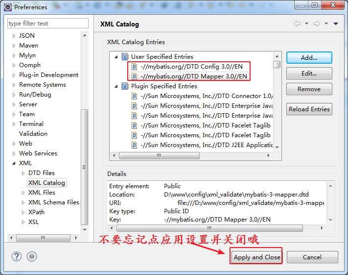Click the J2EE Application entry icon
The width and height of the screenshot is (348, 275).
point(134,145)
